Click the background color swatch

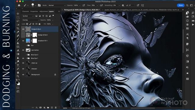pyautogui.click(x=19, y=84)
